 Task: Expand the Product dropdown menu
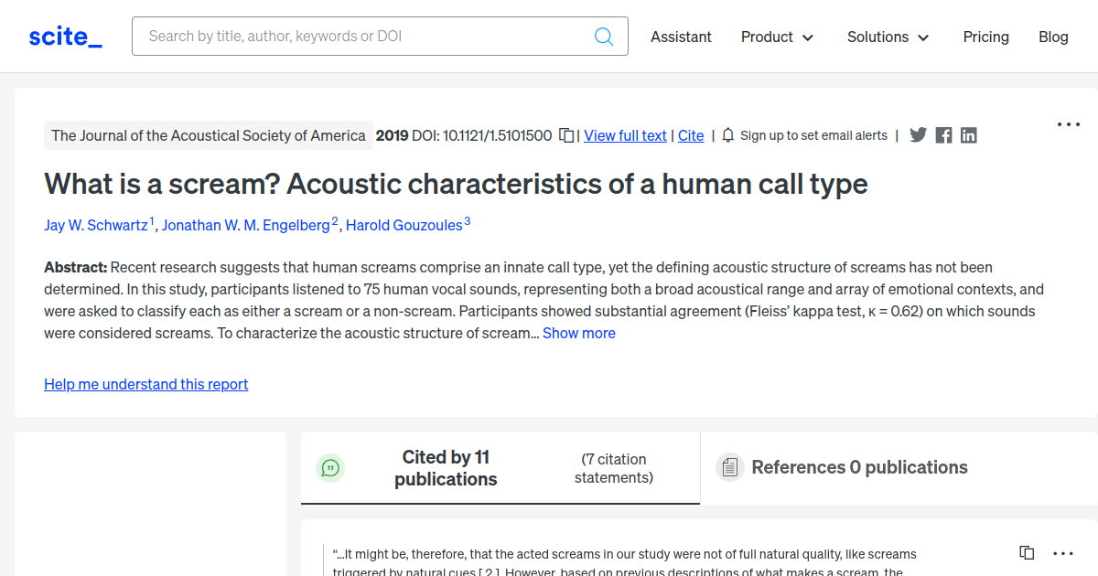[777, 37]
